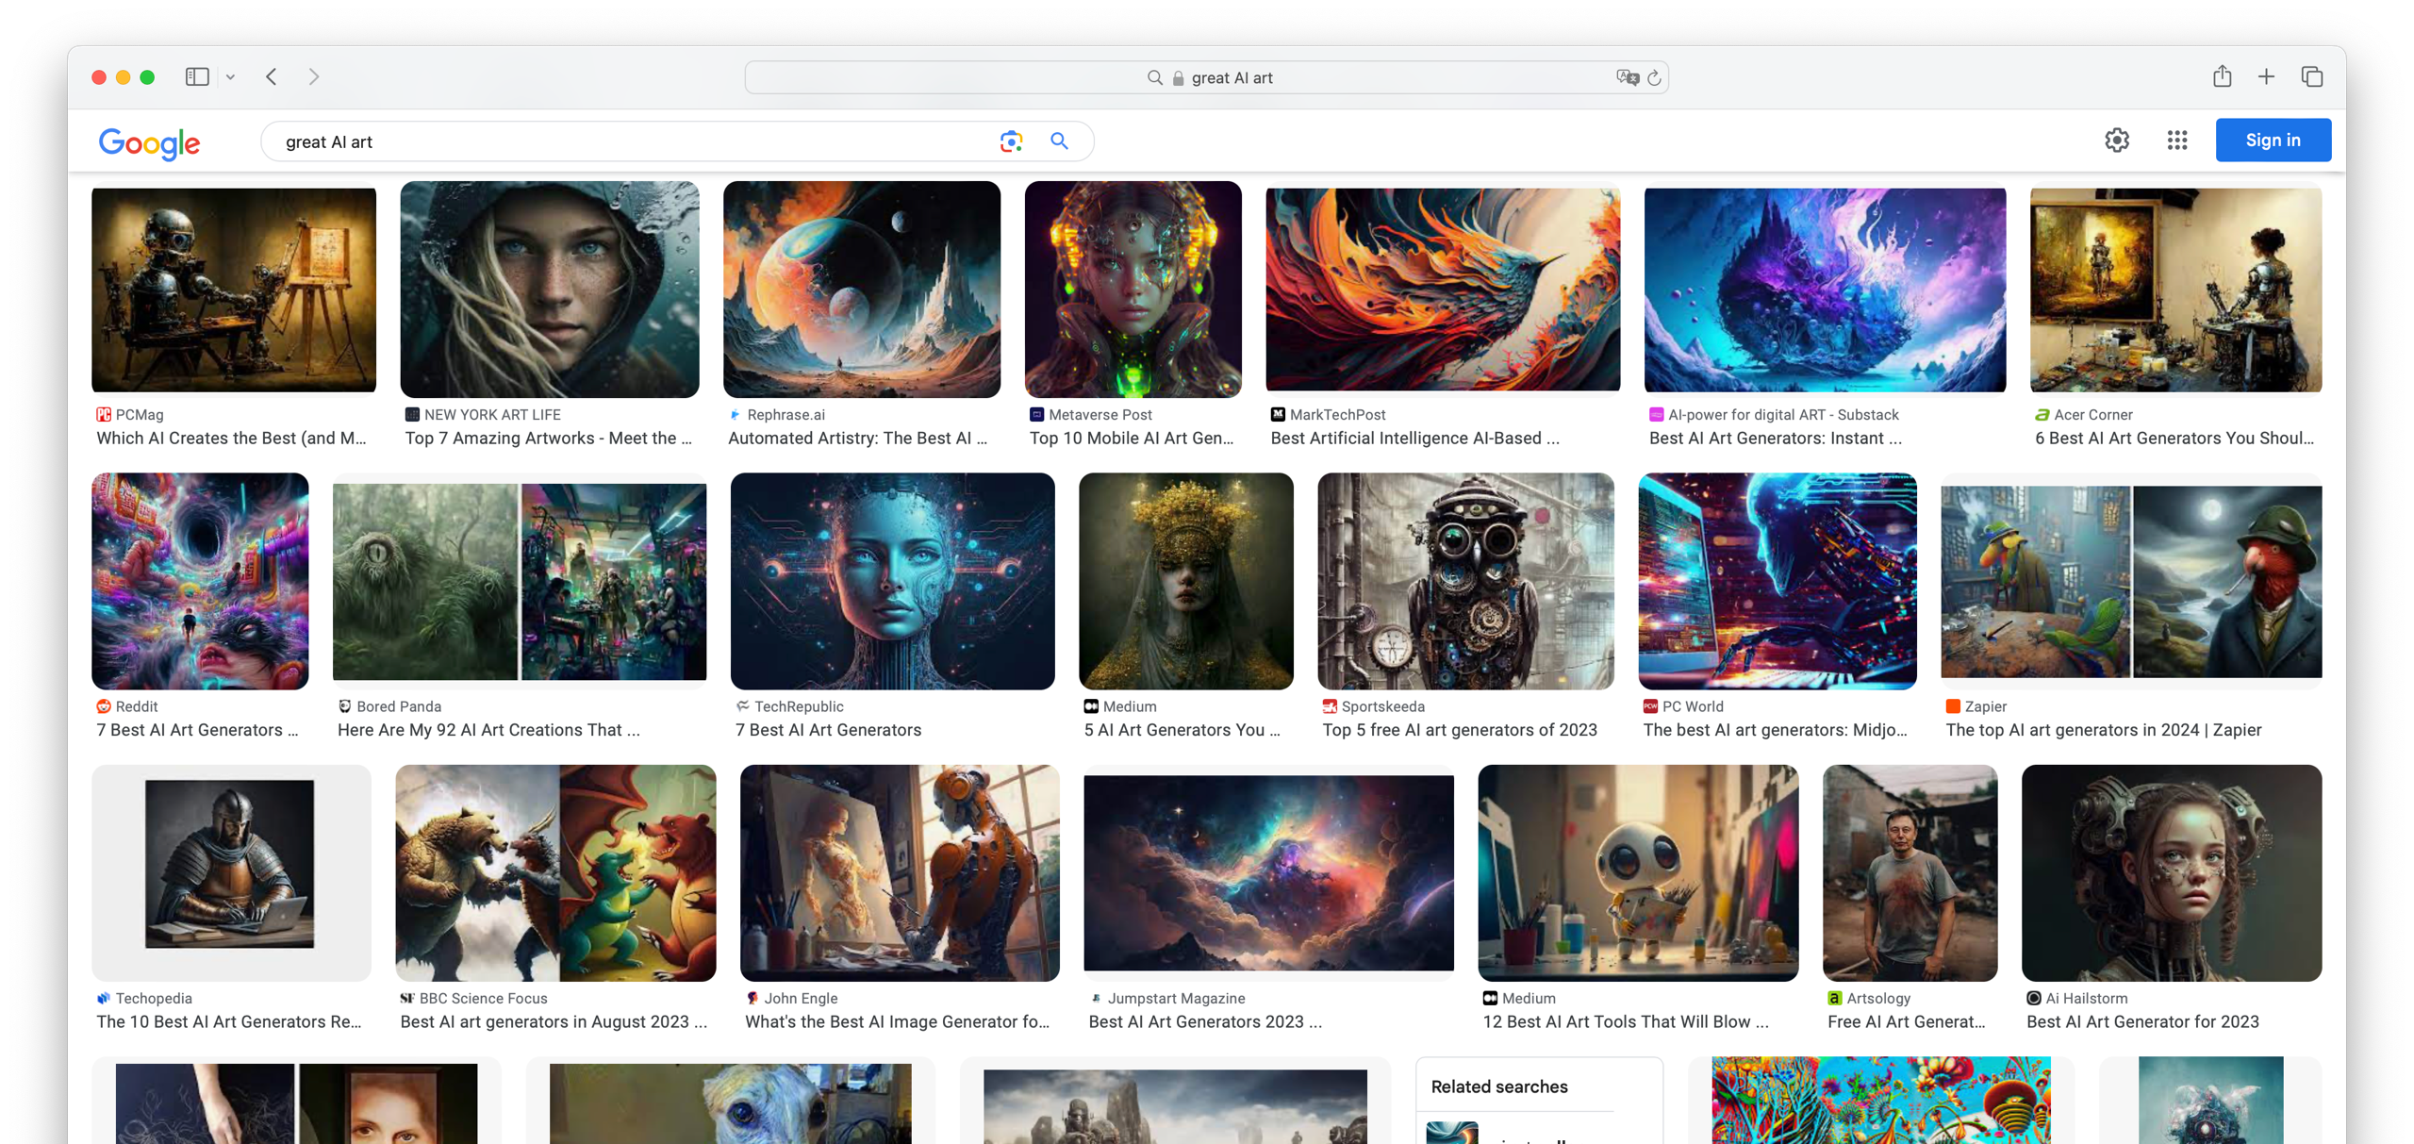The image size is (2414, 1144).
Task: Open Google settings gear icon
Action: click(2117, 141)
